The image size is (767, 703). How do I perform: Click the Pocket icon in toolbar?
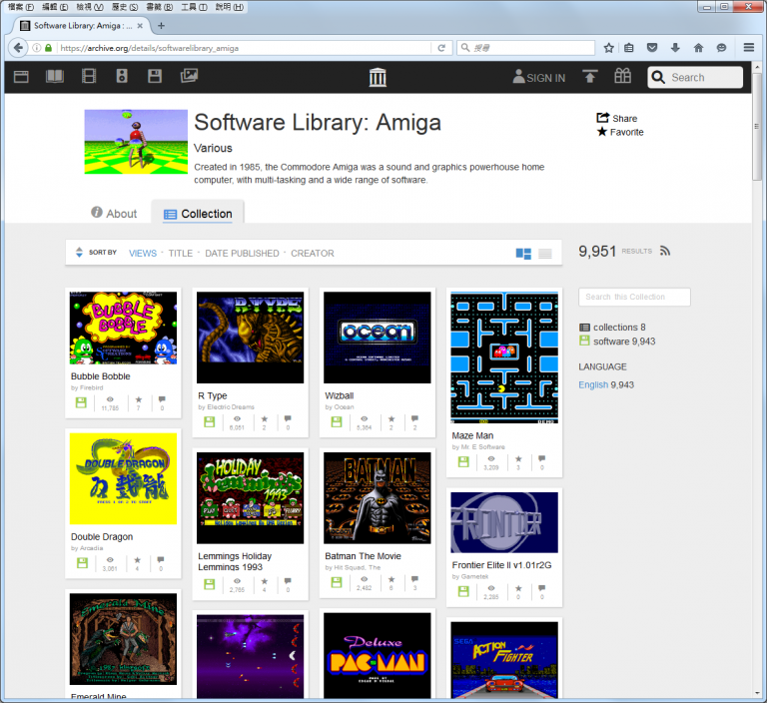(x=652, y=48)
